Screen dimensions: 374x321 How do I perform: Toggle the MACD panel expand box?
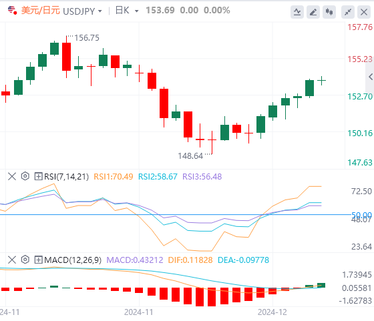coord(38,260)
